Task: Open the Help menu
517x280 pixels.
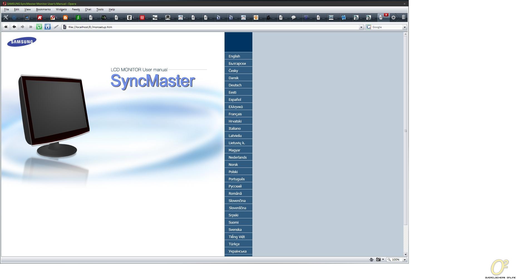Action: (x=112, y=9)
